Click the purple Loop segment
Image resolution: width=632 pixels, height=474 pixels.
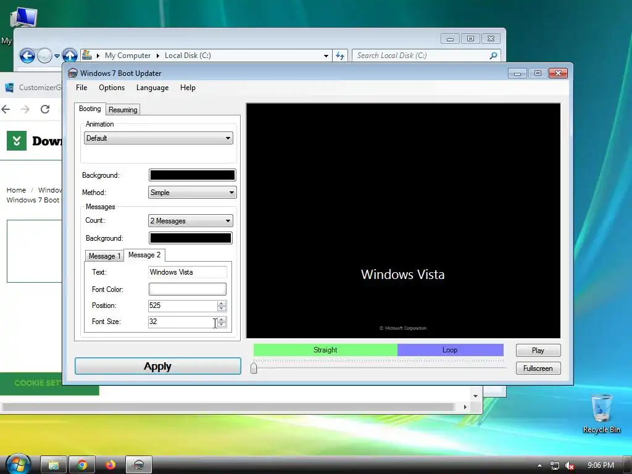(450, 350)
